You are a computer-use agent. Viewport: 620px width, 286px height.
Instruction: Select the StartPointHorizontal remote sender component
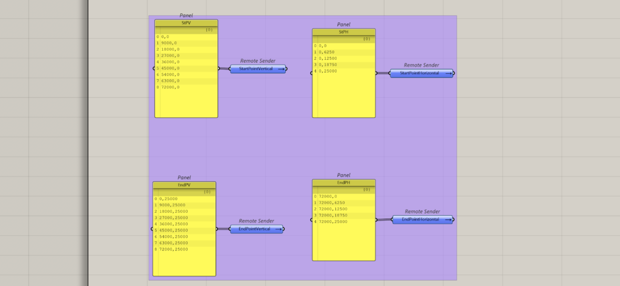pyautogui.click(x=418, y=73)
